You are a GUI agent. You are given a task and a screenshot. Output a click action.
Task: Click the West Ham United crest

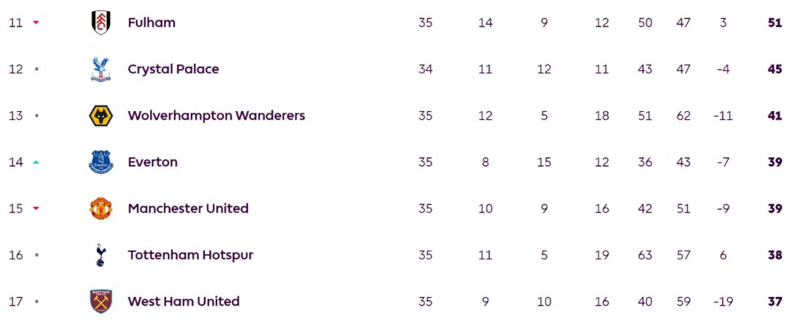pyautogui.click(x=101, y=301)
